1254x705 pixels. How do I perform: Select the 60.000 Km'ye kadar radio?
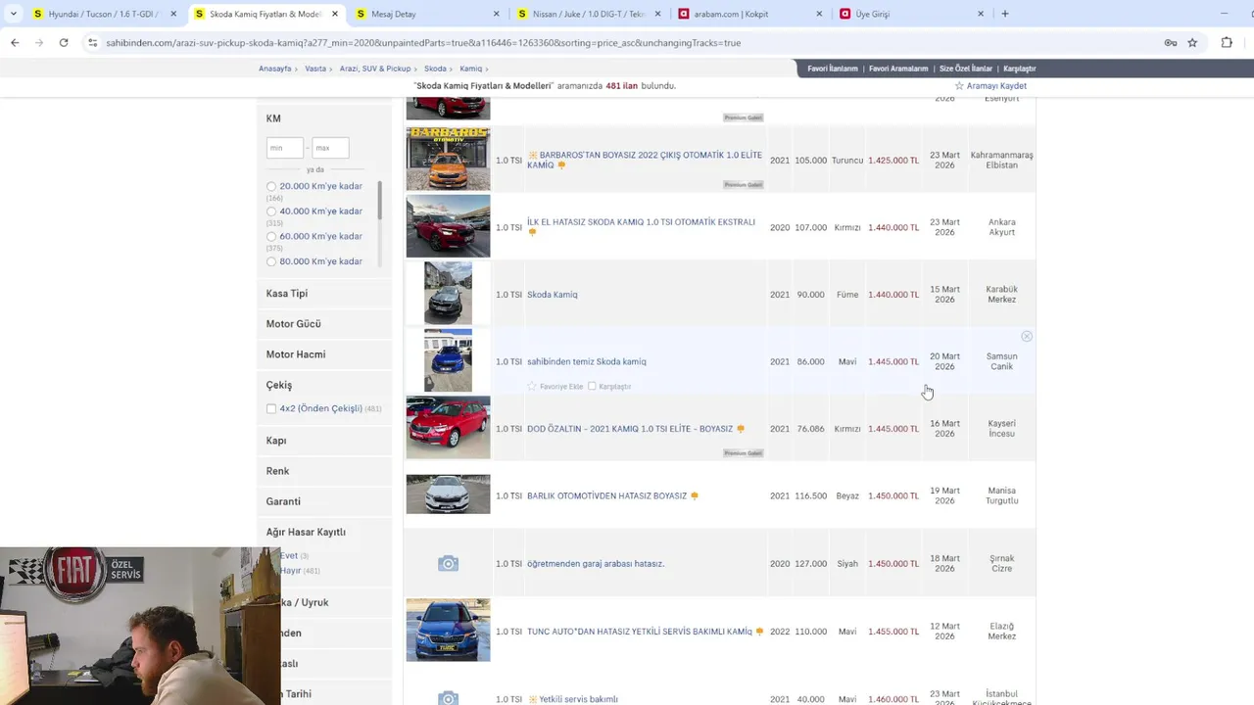(x=271, y=237)
